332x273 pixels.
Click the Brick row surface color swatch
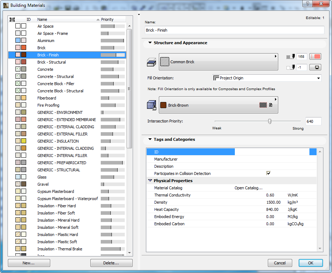coord(24,48)
